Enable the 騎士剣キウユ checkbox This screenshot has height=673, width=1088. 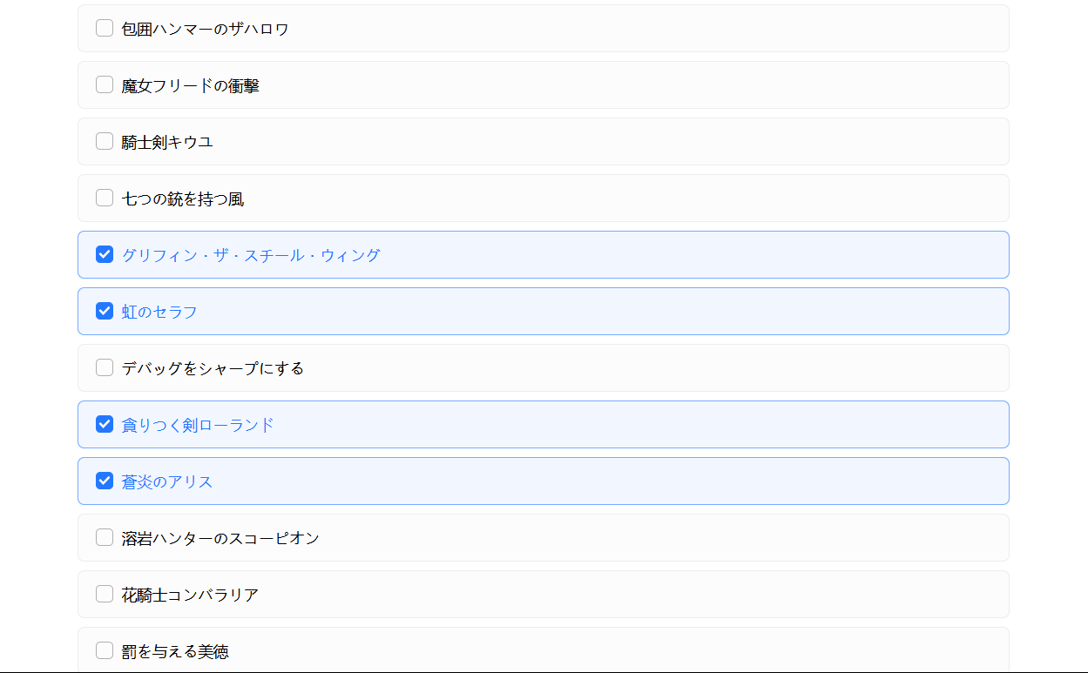pyautogui.click(x=105, y=141)
